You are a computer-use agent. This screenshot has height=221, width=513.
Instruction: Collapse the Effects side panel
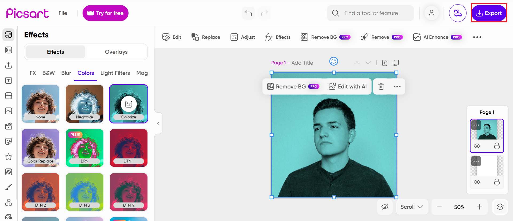[x=158, y=123]
